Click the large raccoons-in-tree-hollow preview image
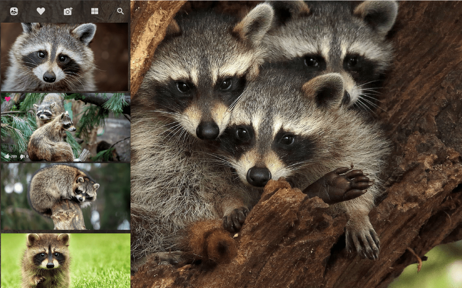Image resolution: width=462 pixels, height=288 pixels. 296,144
